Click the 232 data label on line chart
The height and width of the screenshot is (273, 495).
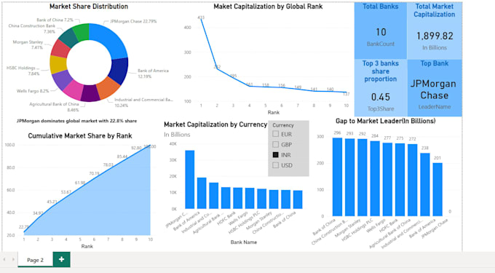[217, 66]
